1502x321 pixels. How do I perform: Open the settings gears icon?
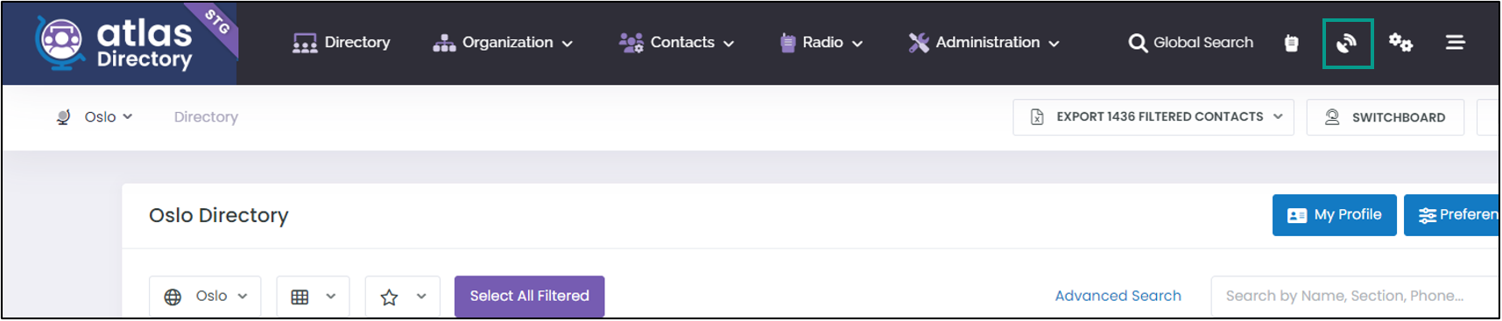pos(1400,42)
